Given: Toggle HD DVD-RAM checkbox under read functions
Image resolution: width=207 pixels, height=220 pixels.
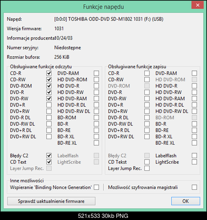Looking at the screenshot, I should click(x=96, y=99).
